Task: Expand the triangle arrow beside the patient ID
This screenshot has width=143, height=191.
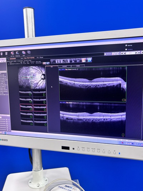Action: [7, 59]
